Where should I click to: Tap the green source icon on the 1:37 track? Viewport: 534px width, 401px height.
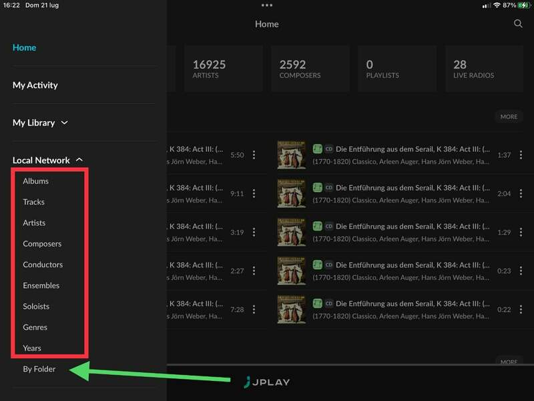(318, 148)
